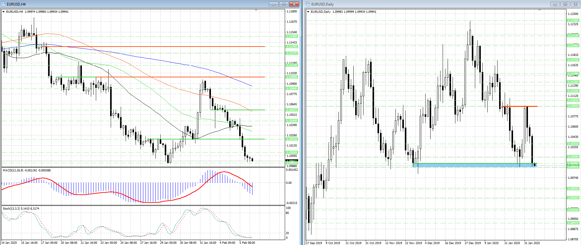Click the 31 Jan 16:00 date label on H4 chart
Screen dimensions: 581x245
(208, 243)
